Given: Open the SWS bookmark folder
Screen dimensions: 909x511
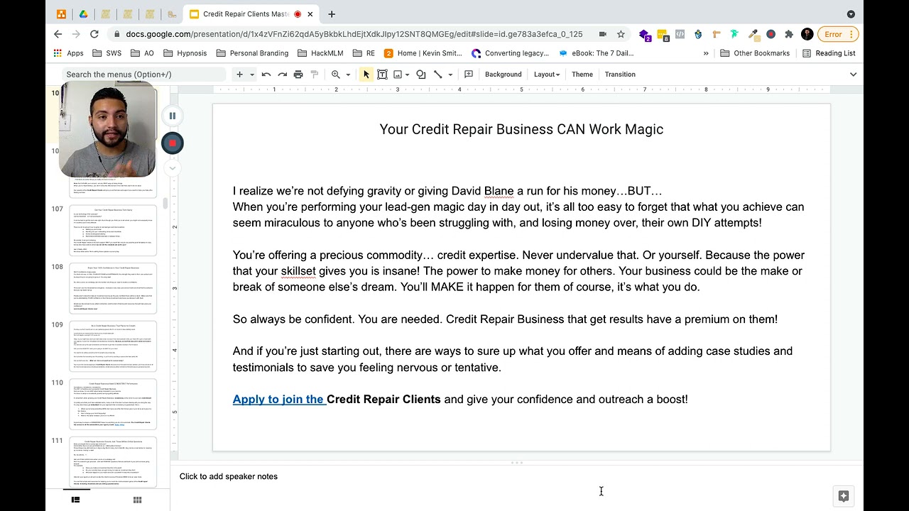Looking at the screenshot, I should [107, 53].
